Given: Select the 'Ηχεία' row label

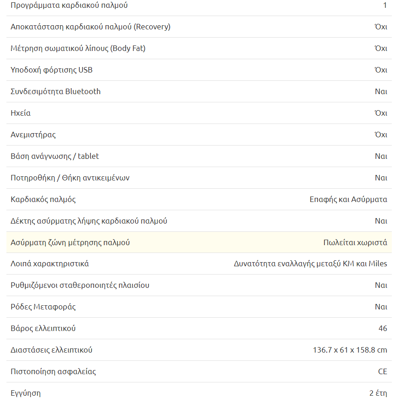Looking at the screenshot, I should coord(21,113).
